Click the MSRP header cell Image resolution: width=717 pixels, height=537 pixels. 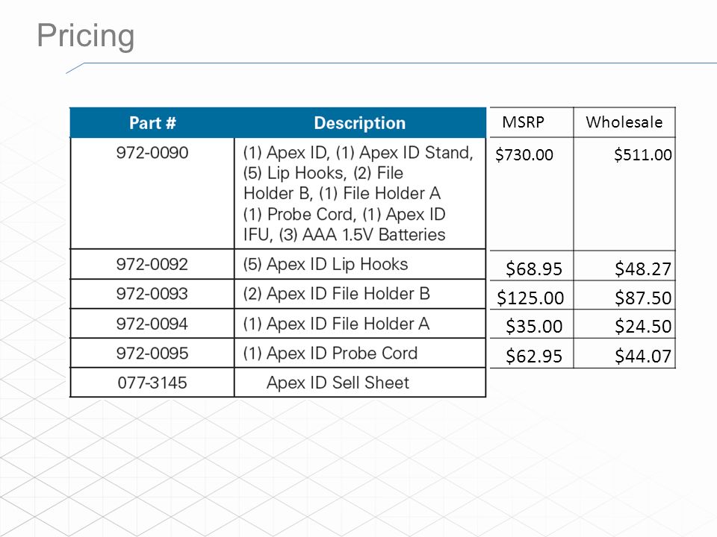coord(531,122)
